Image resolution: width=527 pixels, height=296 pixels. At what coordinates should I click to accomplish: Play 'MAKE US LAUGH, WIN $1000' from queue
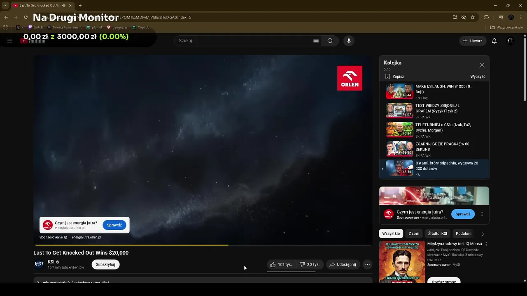[x=434, y=92]
